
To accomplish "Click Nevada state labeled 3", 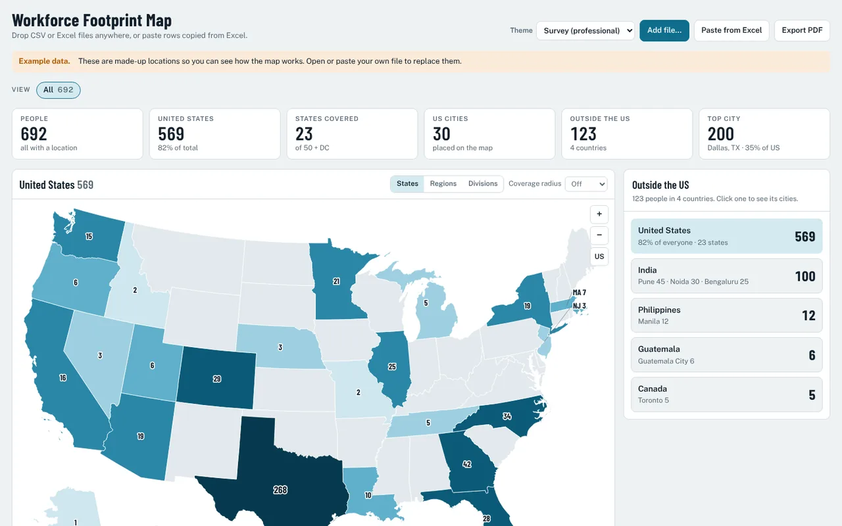I will (x=100, y=356).
